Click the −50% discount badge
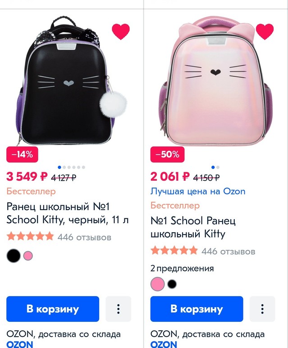The image size is (288, 348). pos(167,154)
